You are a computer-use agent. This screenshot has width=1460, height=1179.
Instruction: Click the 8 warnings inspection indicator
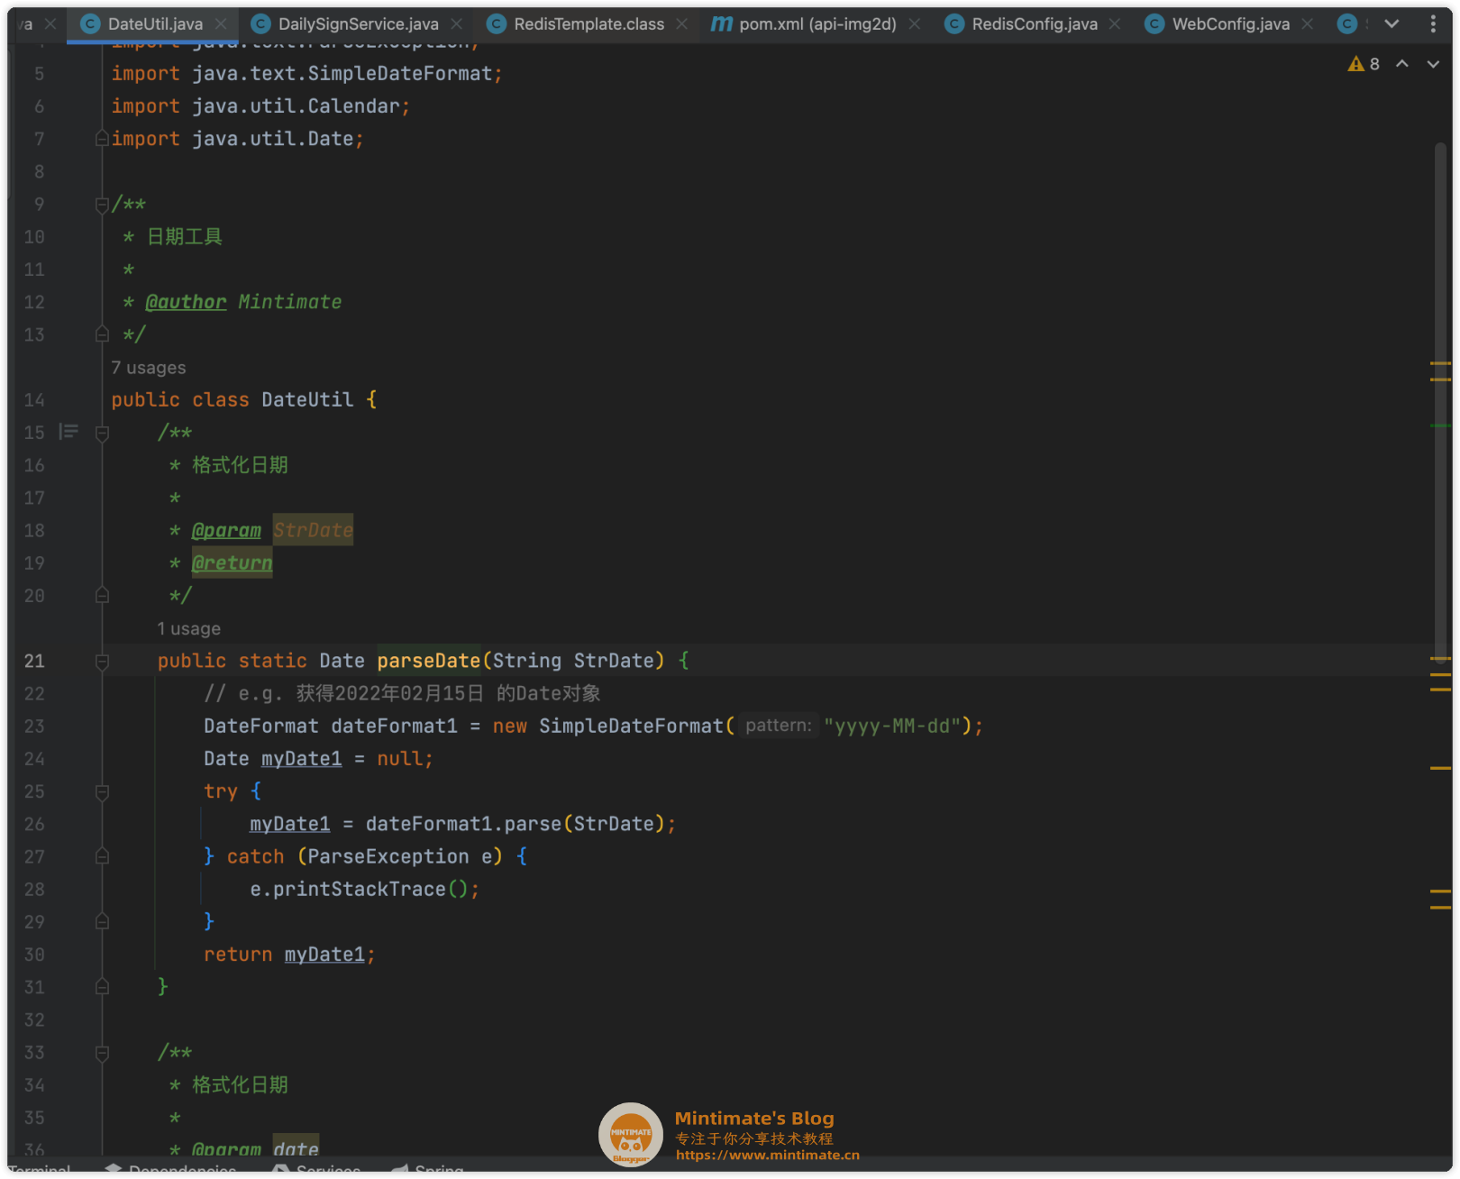(1364, 64)
